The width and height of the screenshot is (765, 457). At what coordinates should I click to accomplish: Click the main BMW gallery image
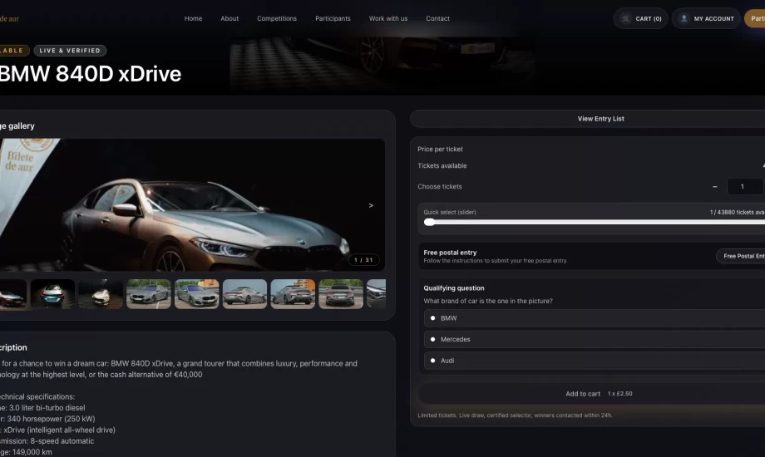[x=192, y=205]
